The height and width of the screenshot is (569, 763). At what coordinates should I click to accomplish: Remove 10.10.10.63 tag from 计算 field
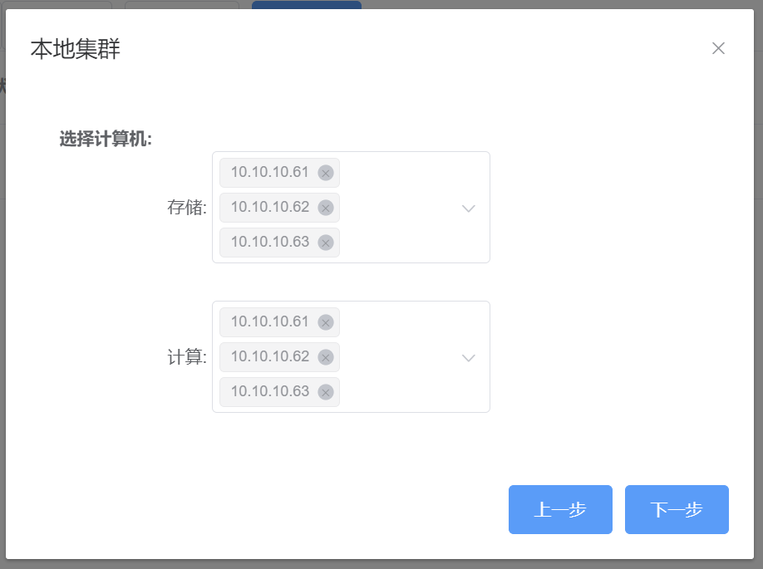pos(326,392)
